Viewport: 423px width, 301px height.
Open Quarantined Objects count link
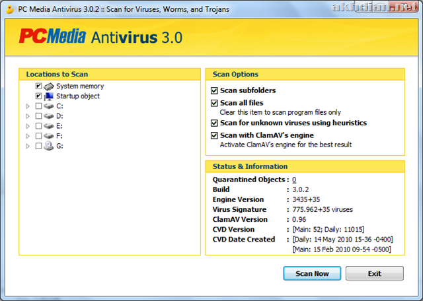[x=294, y=180]
